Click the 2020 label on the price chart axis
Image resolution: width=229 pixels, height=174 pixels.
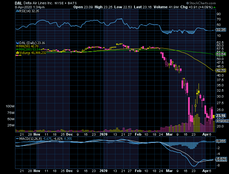point(103,134)
